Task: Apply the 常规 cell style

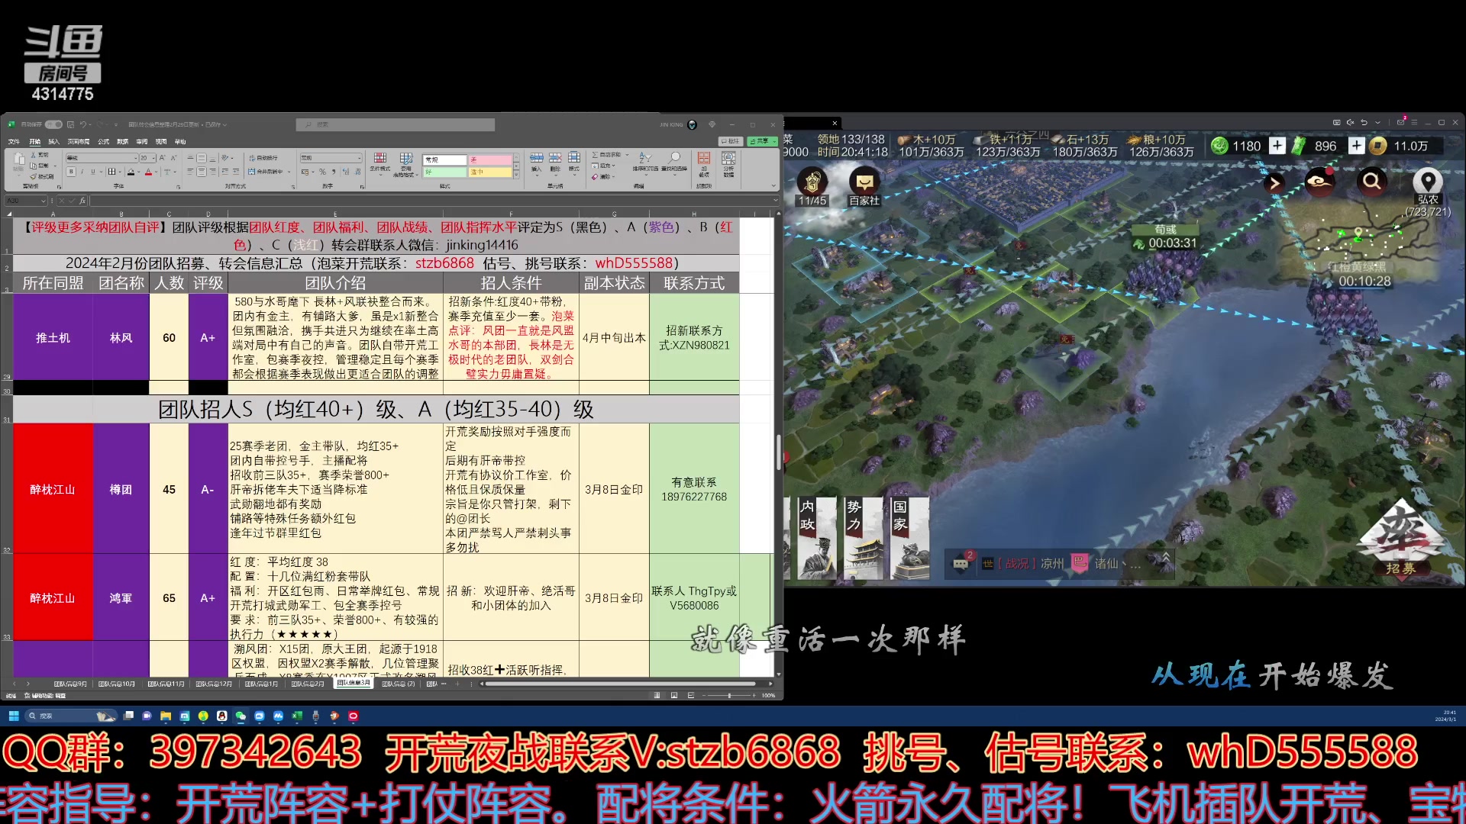Action: click(444, 159)
